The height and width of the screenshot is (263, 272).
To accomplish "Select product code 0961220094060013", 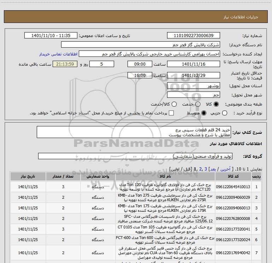I will tap(233, 208).
